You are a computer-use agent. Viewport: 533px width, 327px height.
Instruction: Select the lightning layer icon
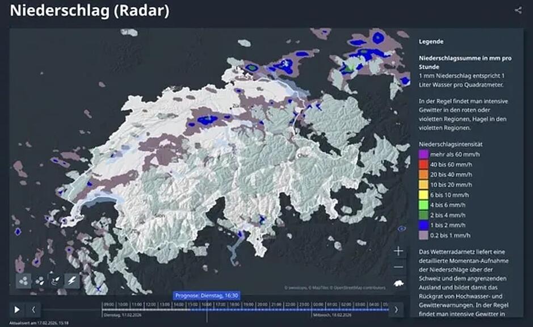72,280
